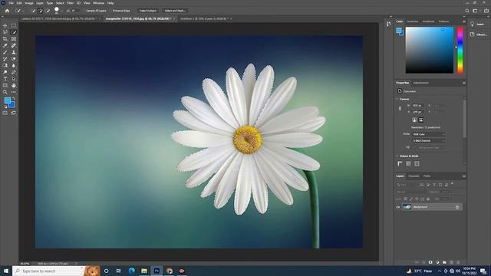Open the RGB Color mode dropdown
The image size is (491, 276).
[x=428, y=134]
